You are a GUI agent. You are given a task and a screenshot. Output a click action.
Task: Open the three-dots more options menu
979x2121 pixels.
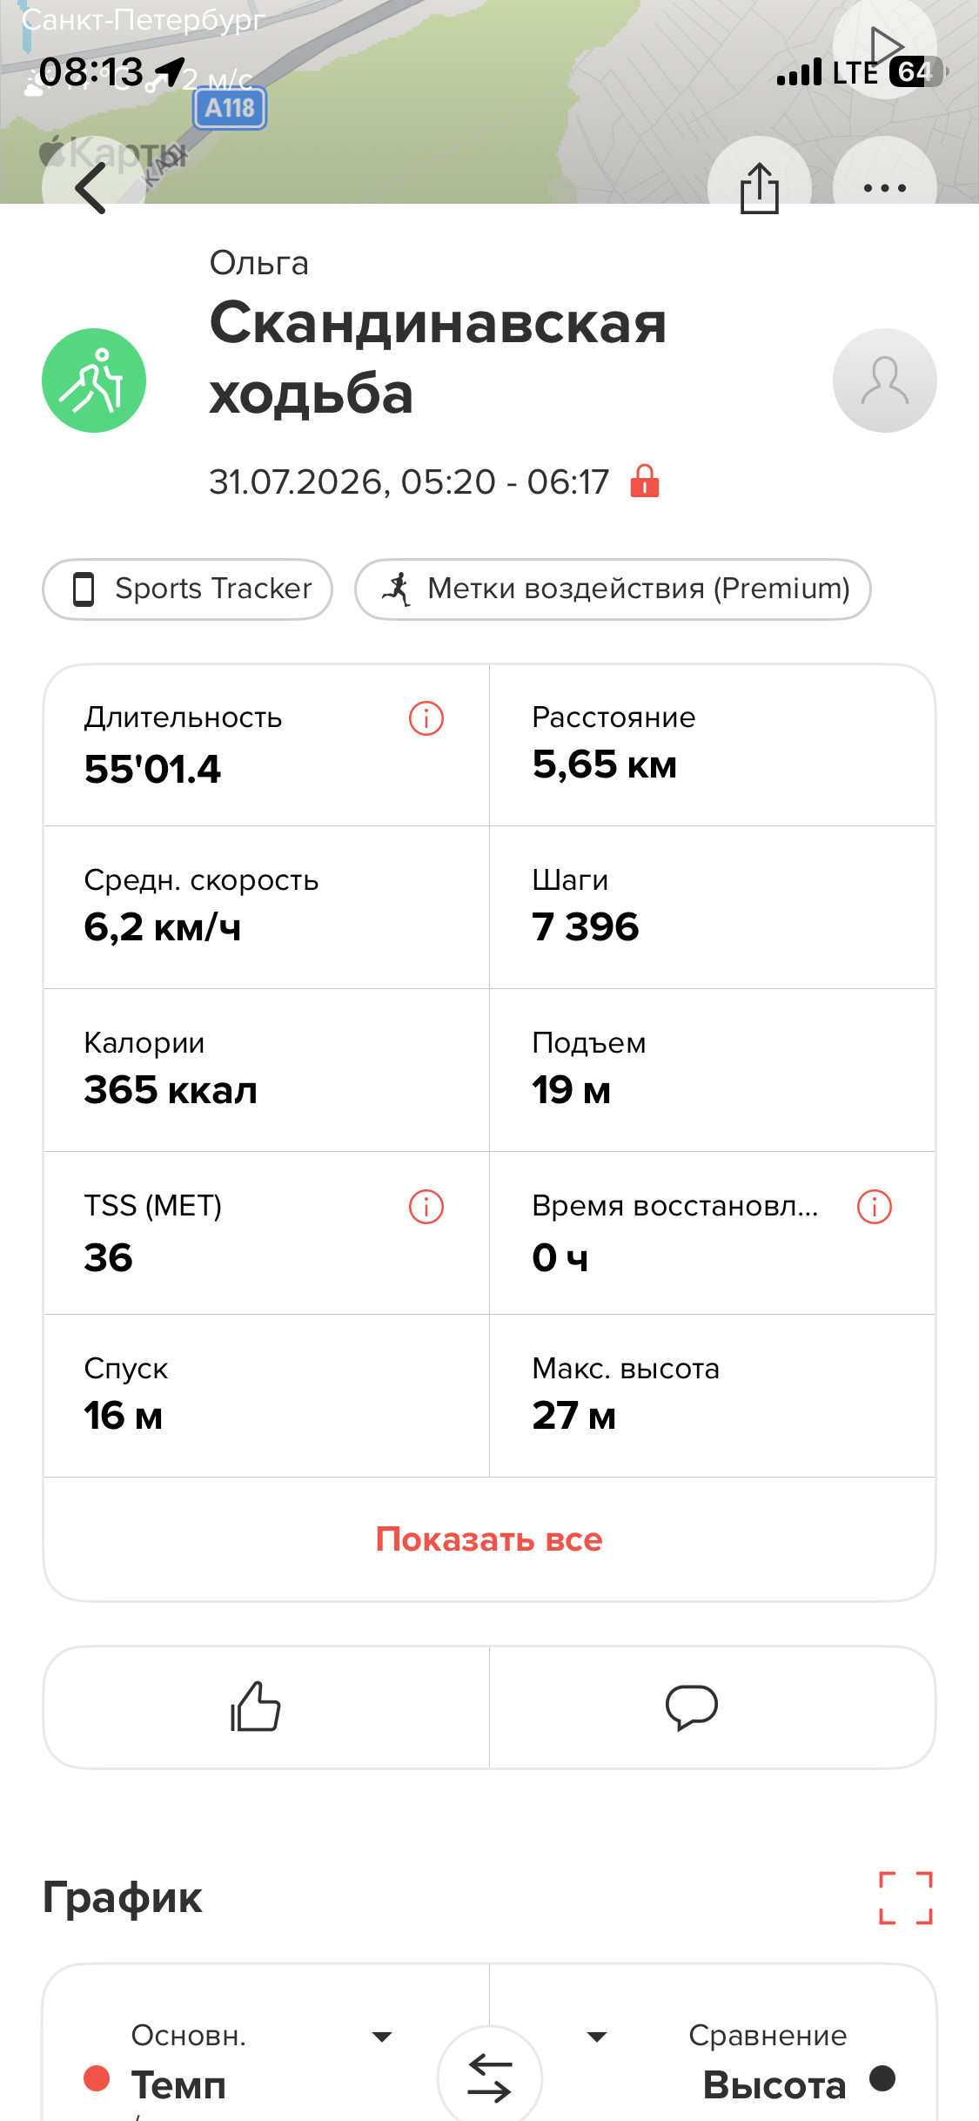(885, 187)
